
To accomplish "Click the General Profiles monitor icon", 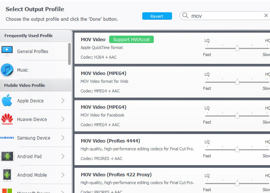I will click(x=7, y=51).
